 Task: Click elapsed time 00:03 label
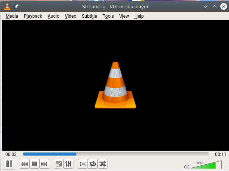pos(11,154)
